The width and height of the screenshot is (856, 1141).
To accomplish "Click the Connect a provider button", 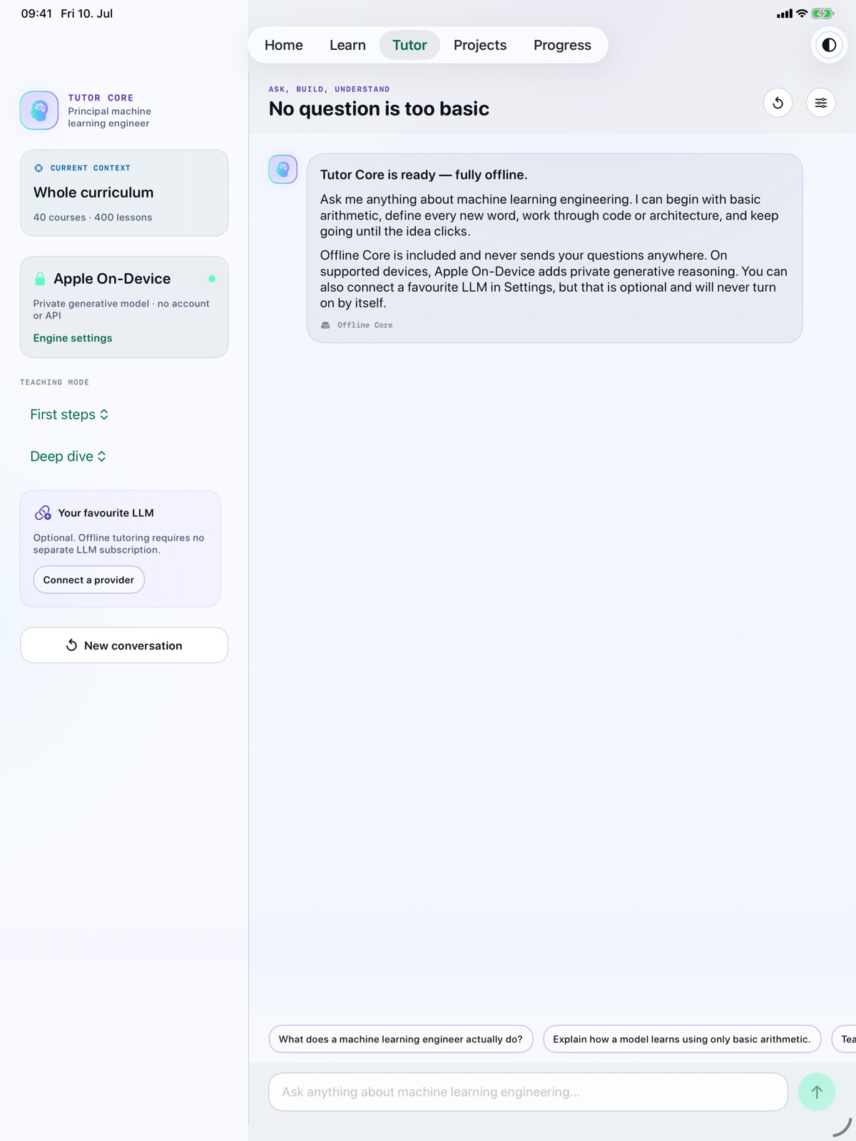I will 88,580.
